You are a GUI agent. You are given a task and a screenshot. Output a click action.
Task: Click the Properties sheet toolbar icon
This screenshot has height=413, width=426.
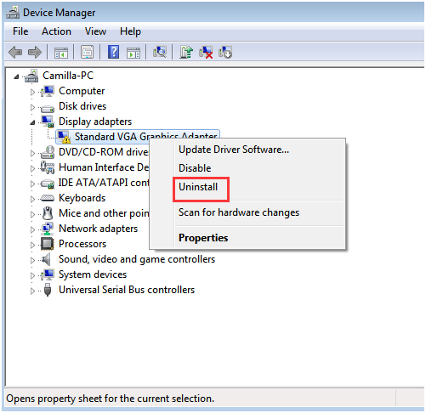click(x=87, y=52)
